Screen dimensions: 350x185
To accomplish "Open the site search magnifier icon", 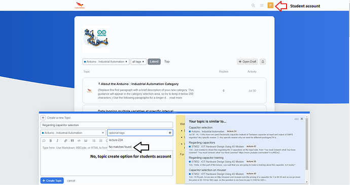I will [x=253, y=5].
